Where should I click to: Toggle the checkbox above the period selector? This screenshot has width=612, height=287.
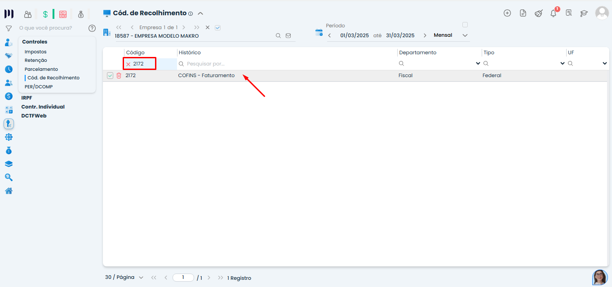coord(465,25)
